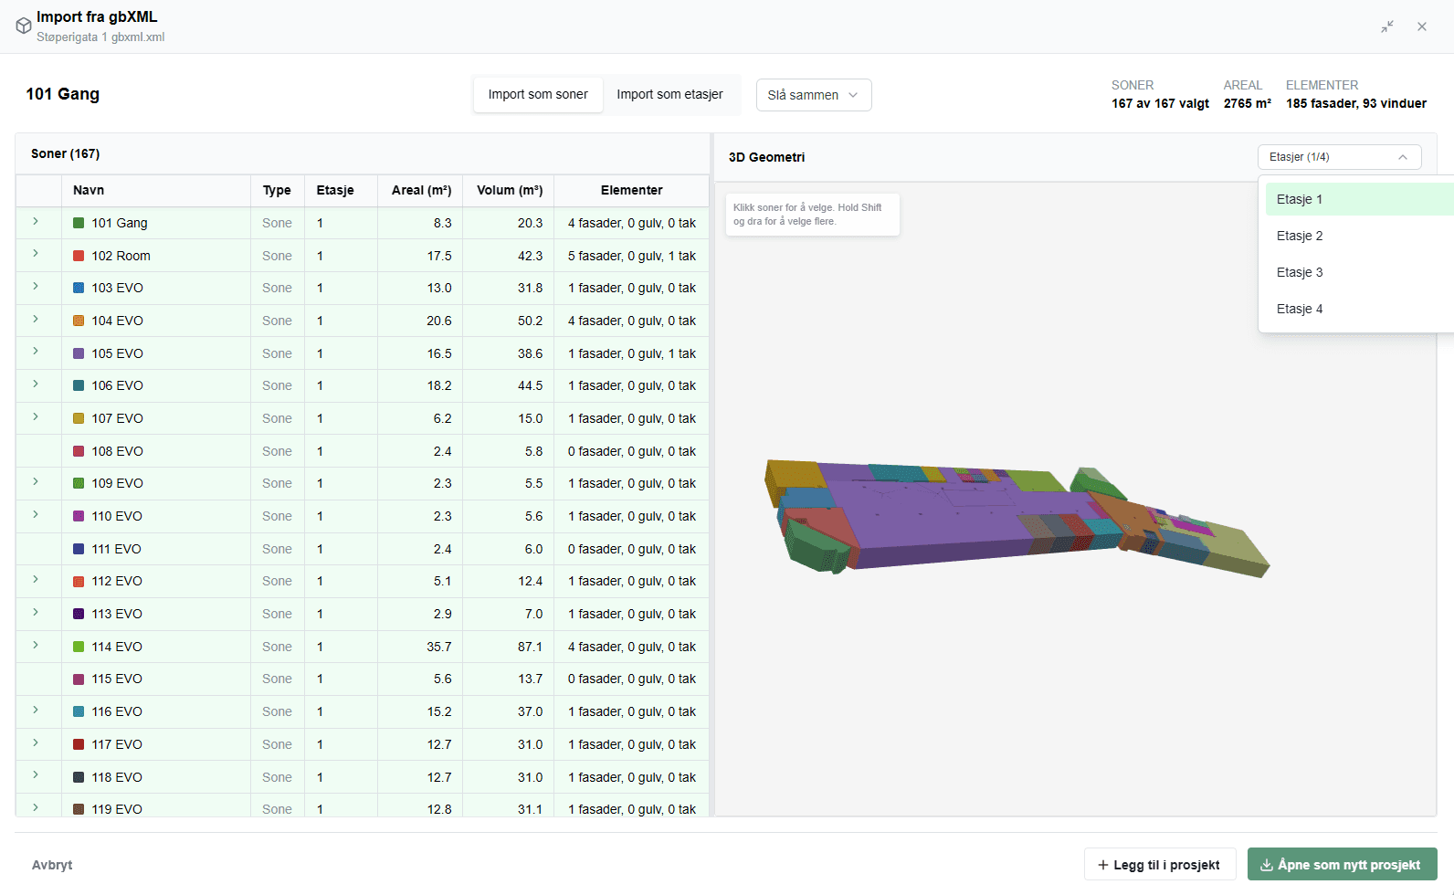Screen dimensions: 1454x895
Task: Expand the 102 Room row chevron
Action: click(x=36, y=254)
